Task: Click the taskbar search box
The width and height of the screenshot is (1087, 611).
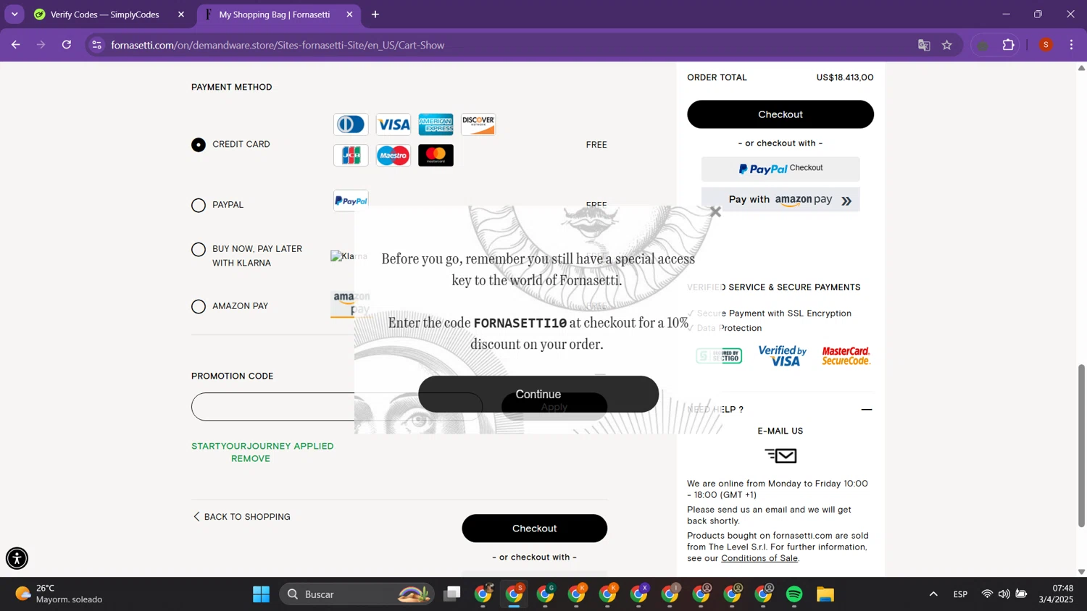Action: coord(357,594)
